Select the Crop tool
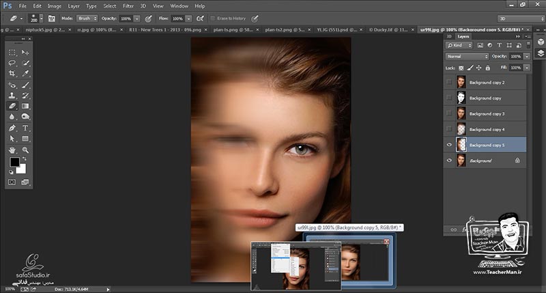 12,74
